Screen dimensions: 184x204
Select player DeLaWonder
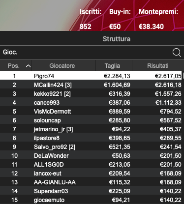[91, 155]
